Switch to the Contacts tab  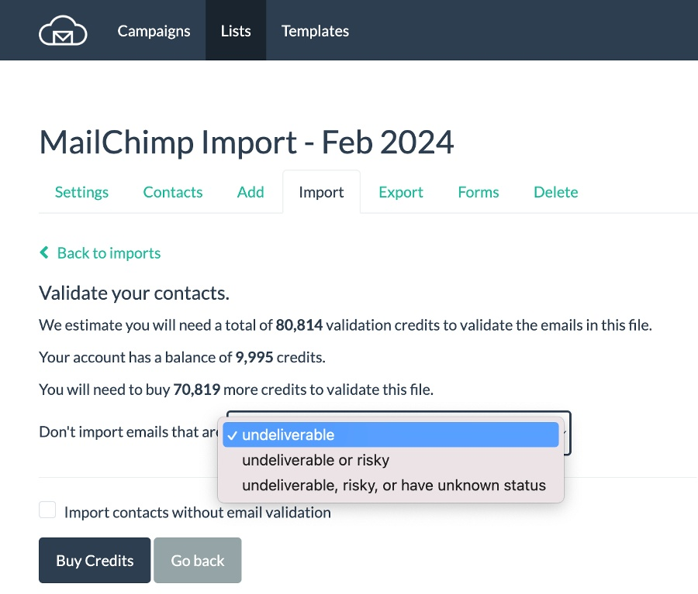coord(173,192)
